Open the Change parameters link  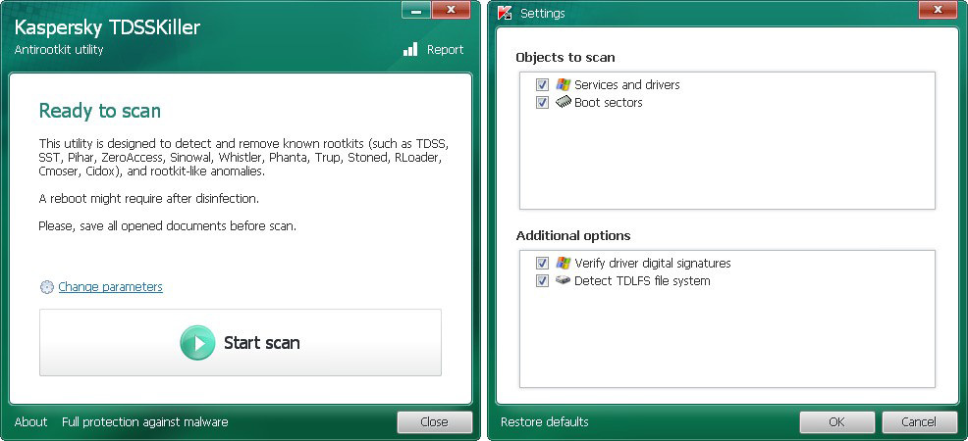(111, 287)
